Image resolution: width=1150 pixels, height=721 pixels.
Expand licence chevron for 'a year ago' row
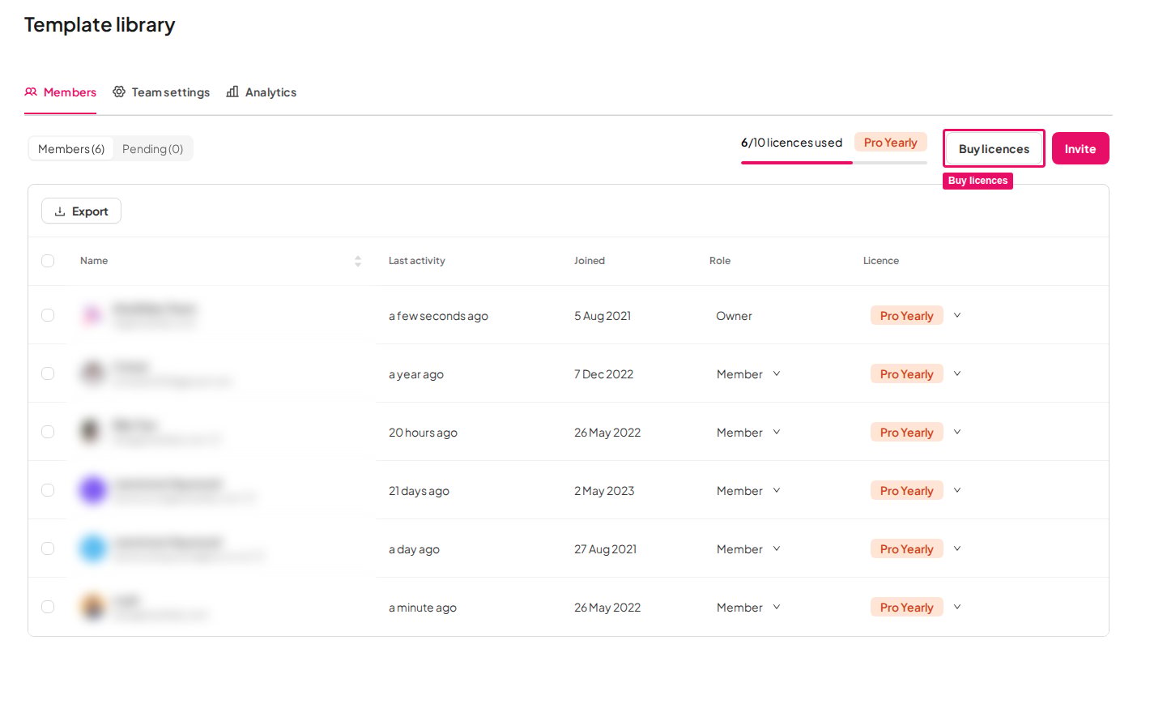pos(957,373)
